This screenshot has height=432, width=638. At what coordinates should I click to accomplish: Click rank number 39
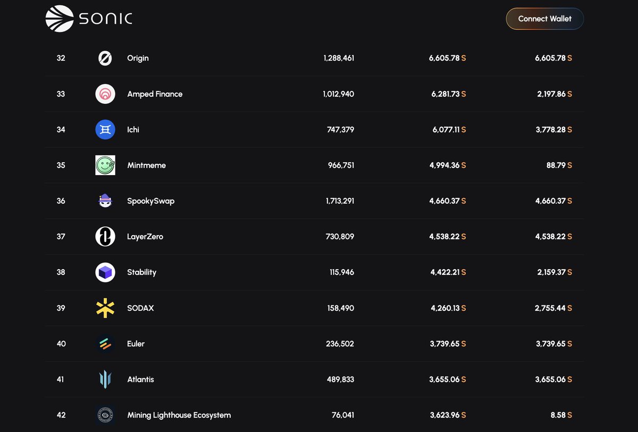61,308
